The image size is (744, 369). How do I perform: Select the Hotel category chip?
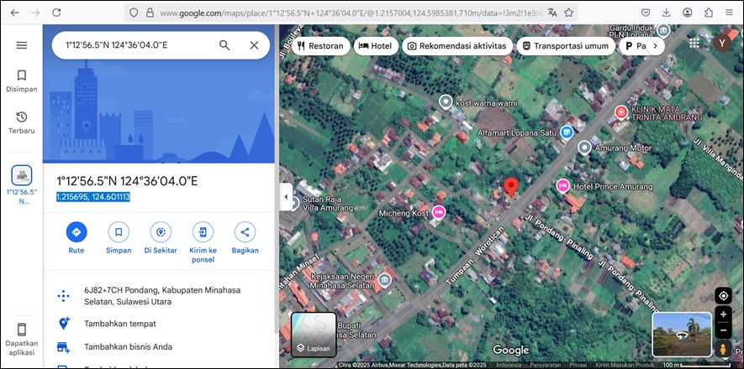[375, 46]
